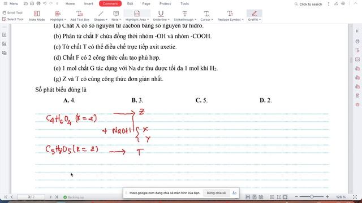Click the Add Text Box tool

[80, 16]
